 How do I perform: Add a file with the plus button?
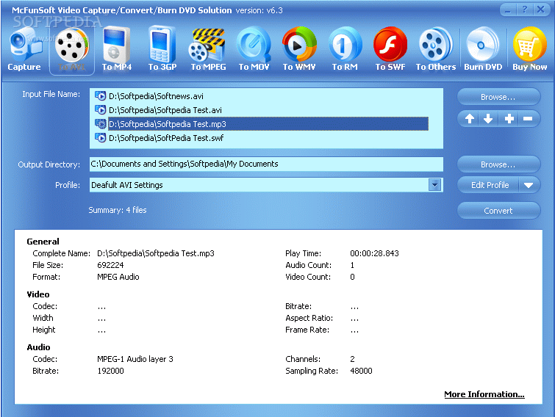click(x=509, y=119)
